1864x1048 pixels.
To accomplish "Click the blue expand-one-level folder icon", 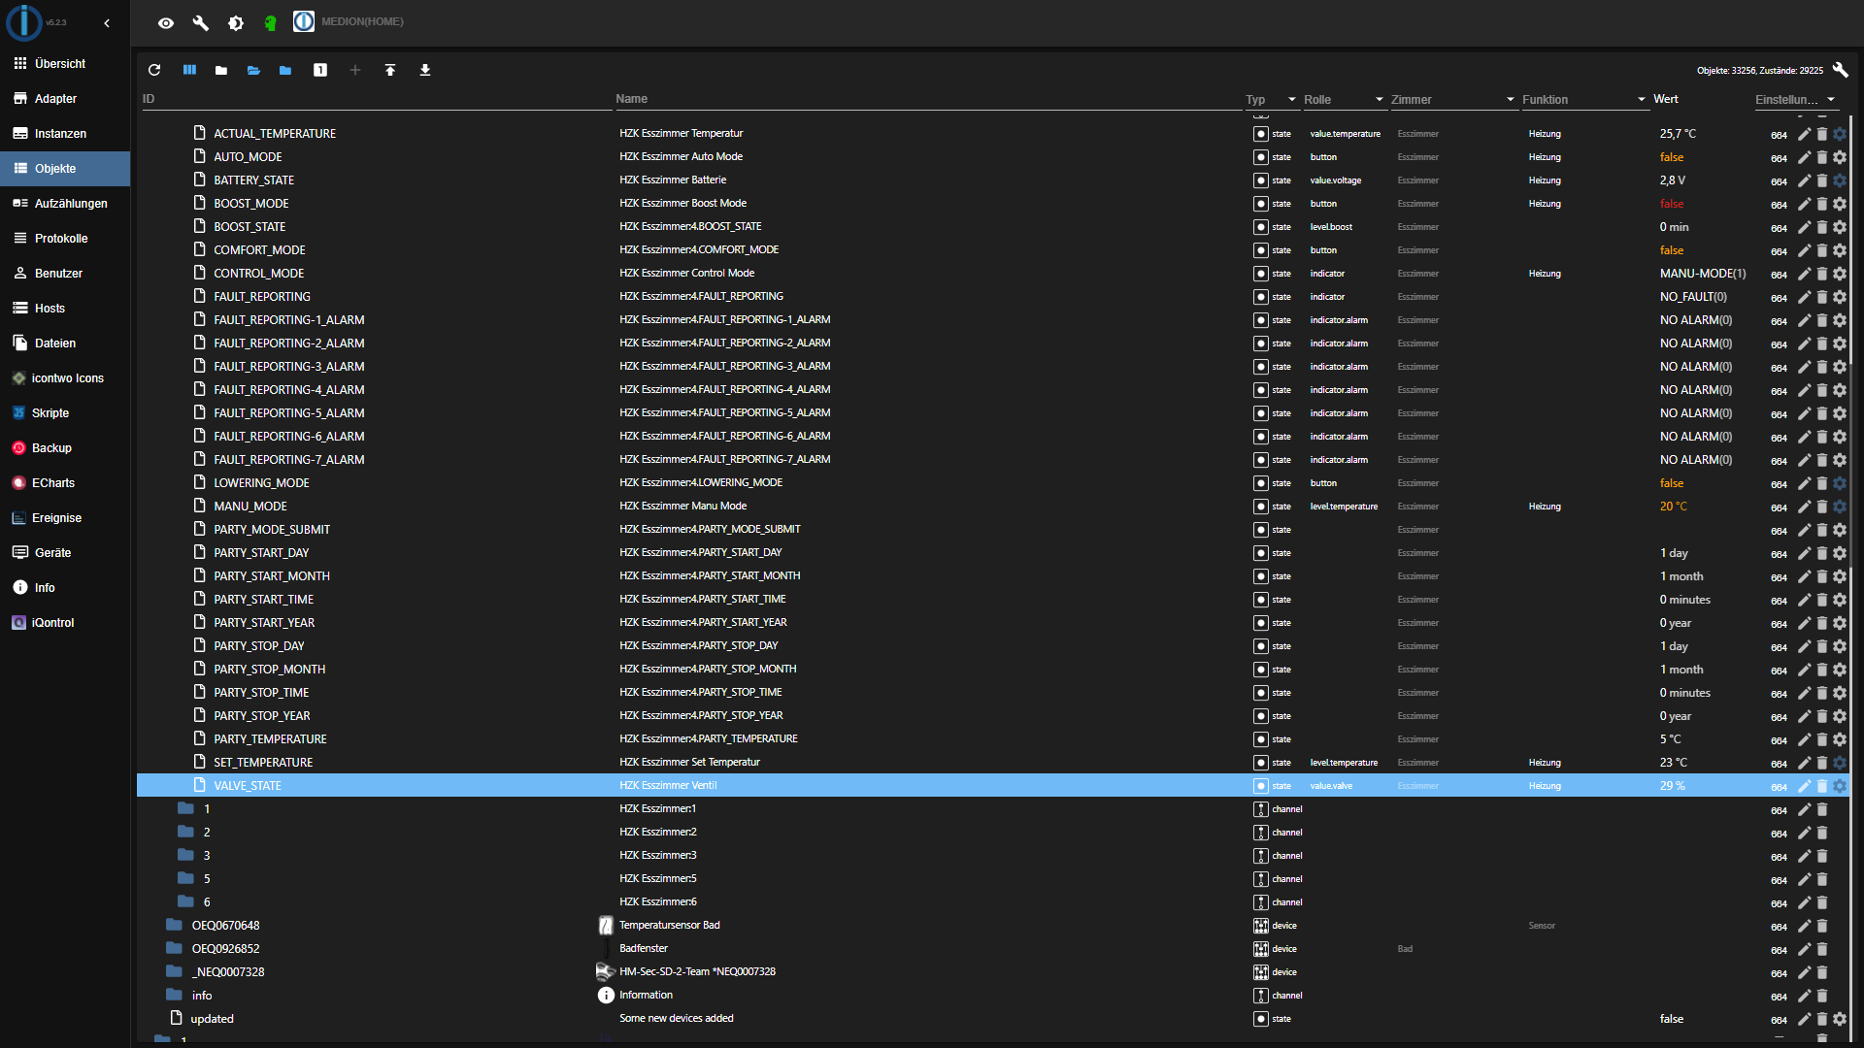I will [285, 70].
